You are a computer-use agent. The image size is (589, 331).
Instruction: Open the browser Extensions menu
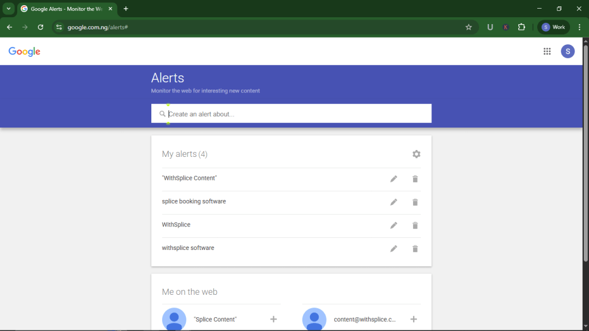[x=522, y=27]
